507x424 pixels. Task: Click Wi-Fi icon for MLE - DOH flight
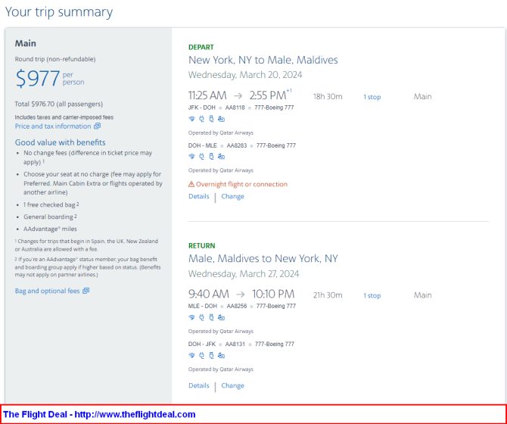pos(191,317)
